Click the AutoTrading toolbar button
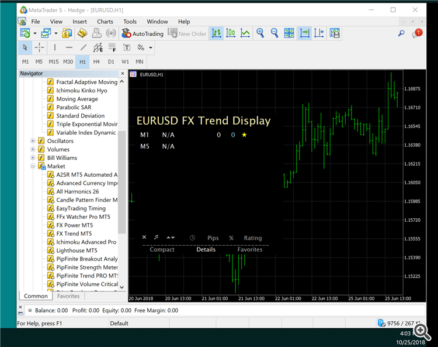438x347 pixels. 142,33
